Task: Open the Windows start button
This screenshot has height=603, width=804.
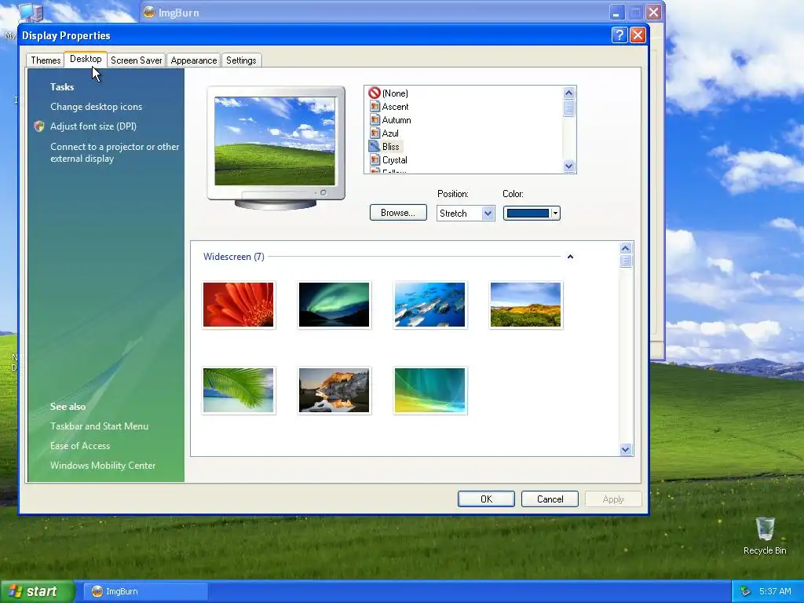Action: pyautogui.click(x=38, y=591)
